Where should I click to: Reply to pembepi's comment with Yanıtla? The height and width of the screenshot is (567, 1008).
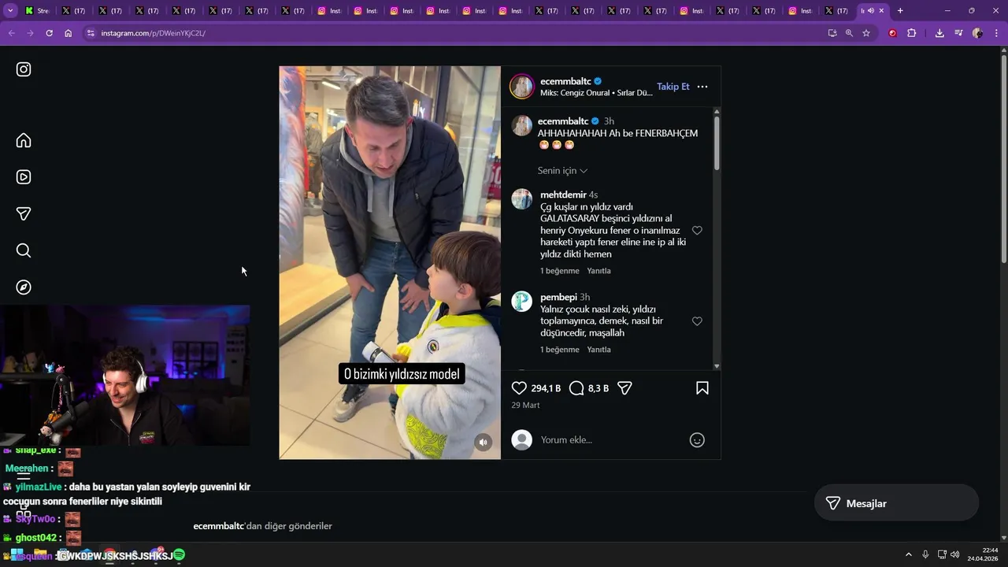pyautogui.click(x=598, y=350)
